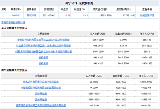Select buy amount 1705.0900

tap(98, 51)
